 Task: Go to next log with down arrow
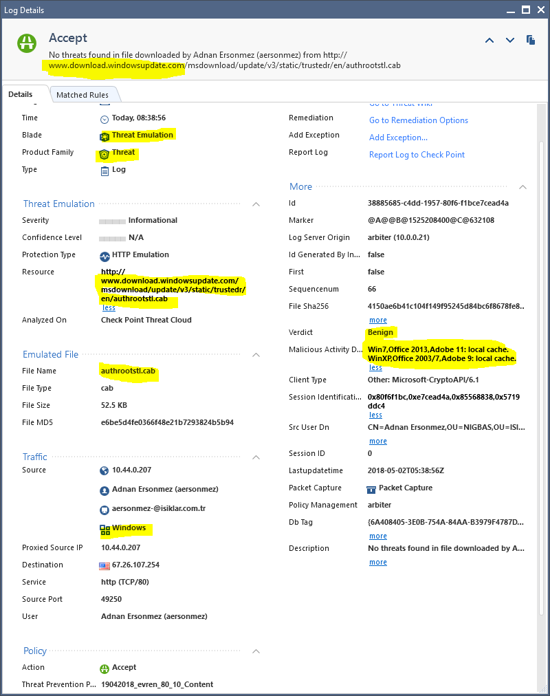(510, 41)
